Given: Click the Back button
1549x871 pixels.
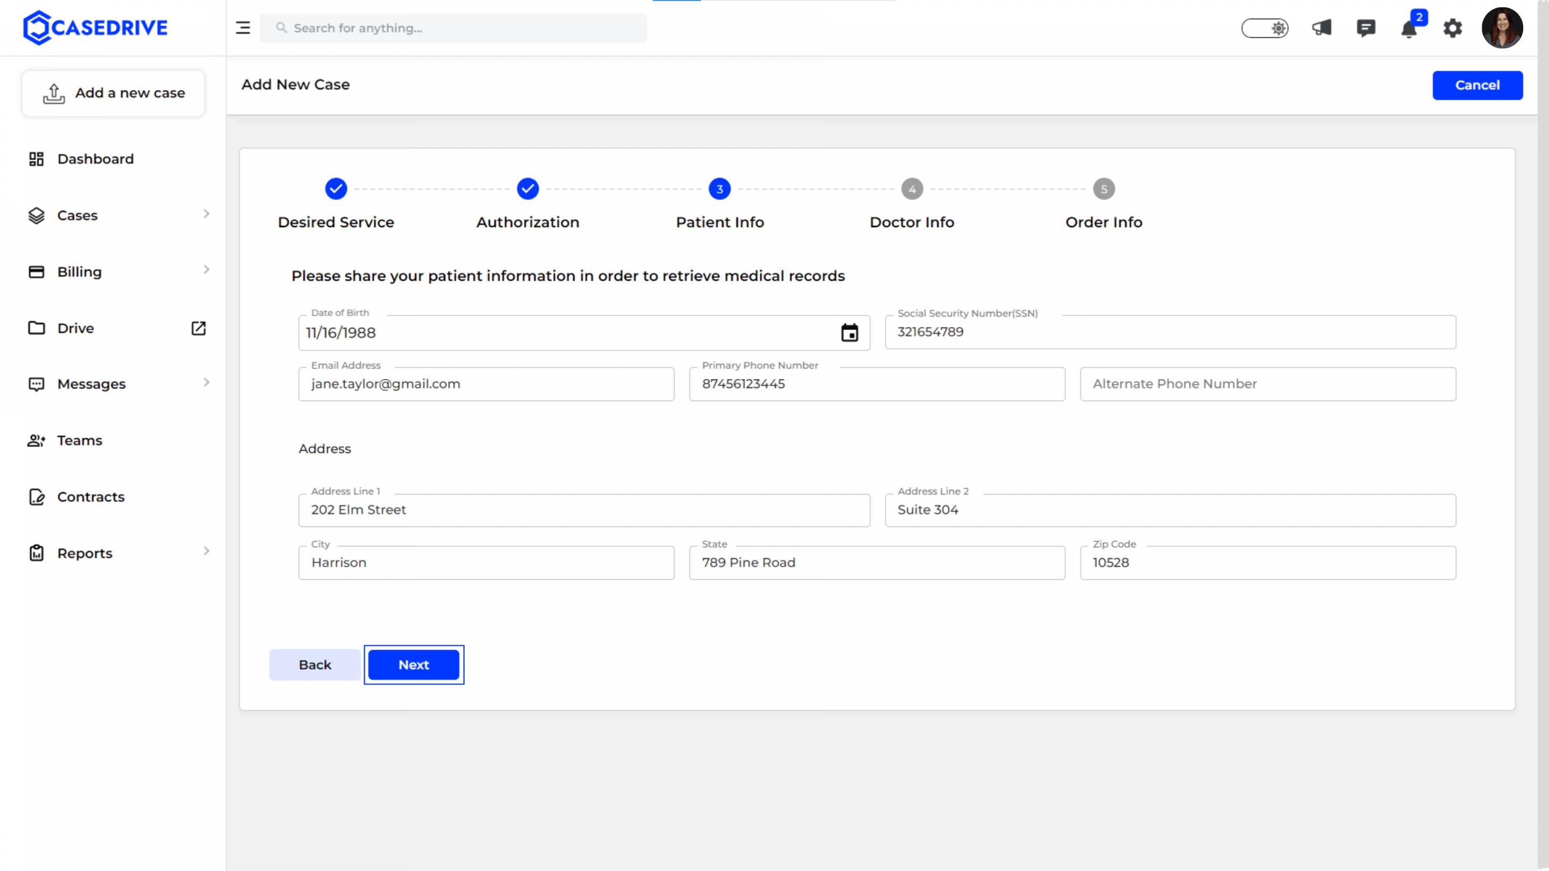Looking at the screenshot, I should coord(315,665).
